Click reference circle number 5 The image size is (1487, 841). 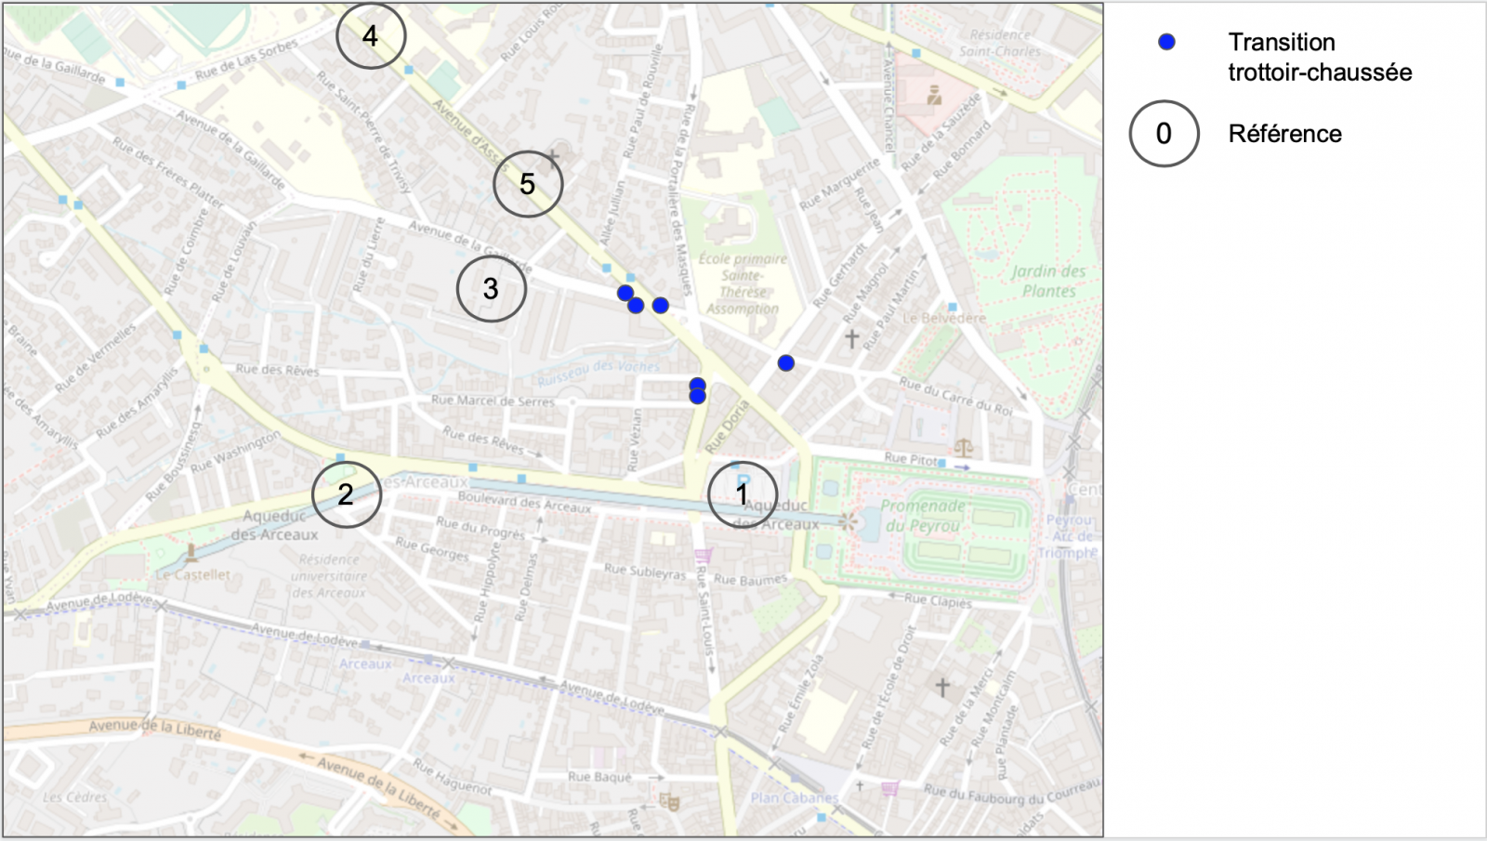click(x=527, y=184)
